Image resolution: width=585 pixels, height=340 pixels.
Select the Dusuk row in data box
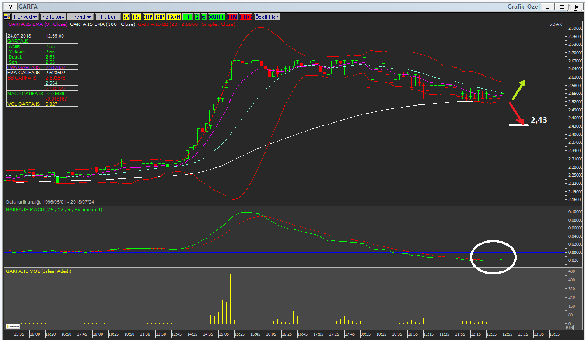(x=42, y=57)
